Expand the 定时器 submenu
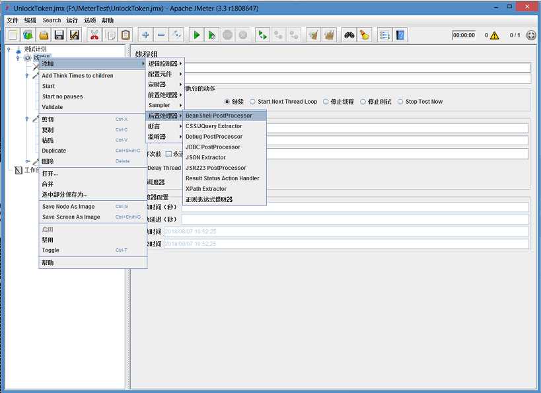 (x=164, y=84)
